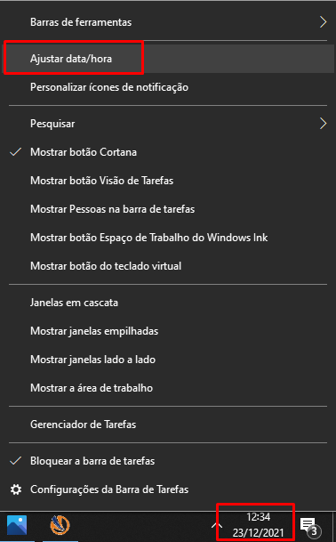The image size is (336, 542).
Task: Expand Barras de ferramentas submenu arrow
Action: click(323, 22)
